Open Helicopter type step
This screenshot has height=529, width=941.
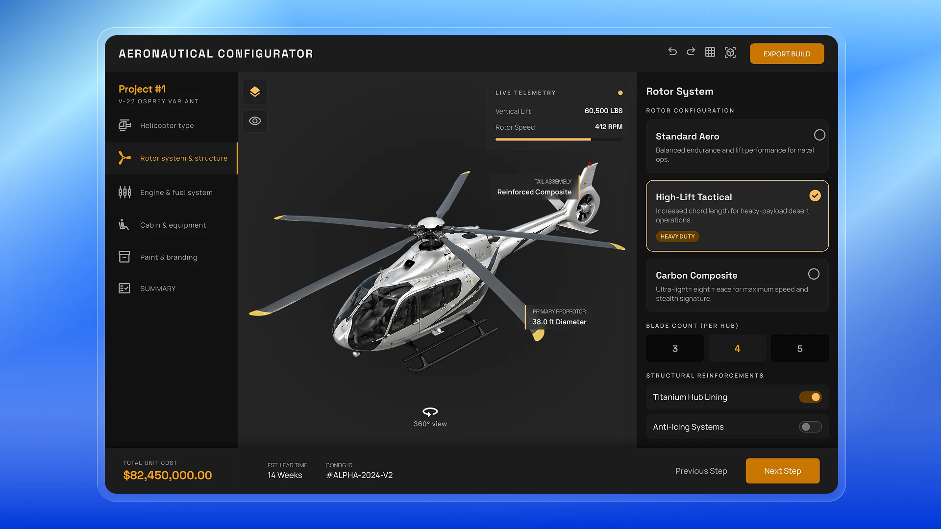point(167,125)
